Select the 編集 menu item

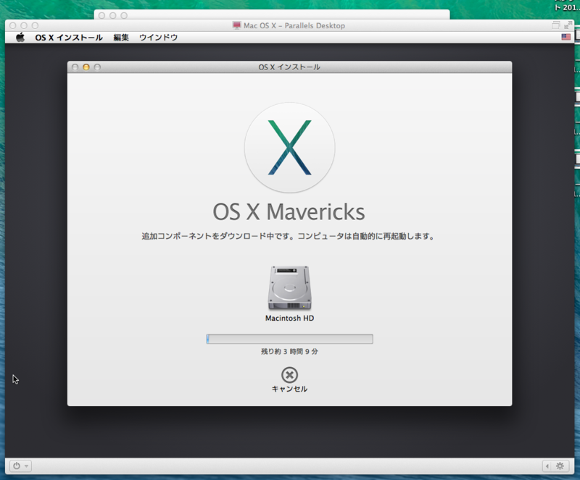[x=120, y=37]
